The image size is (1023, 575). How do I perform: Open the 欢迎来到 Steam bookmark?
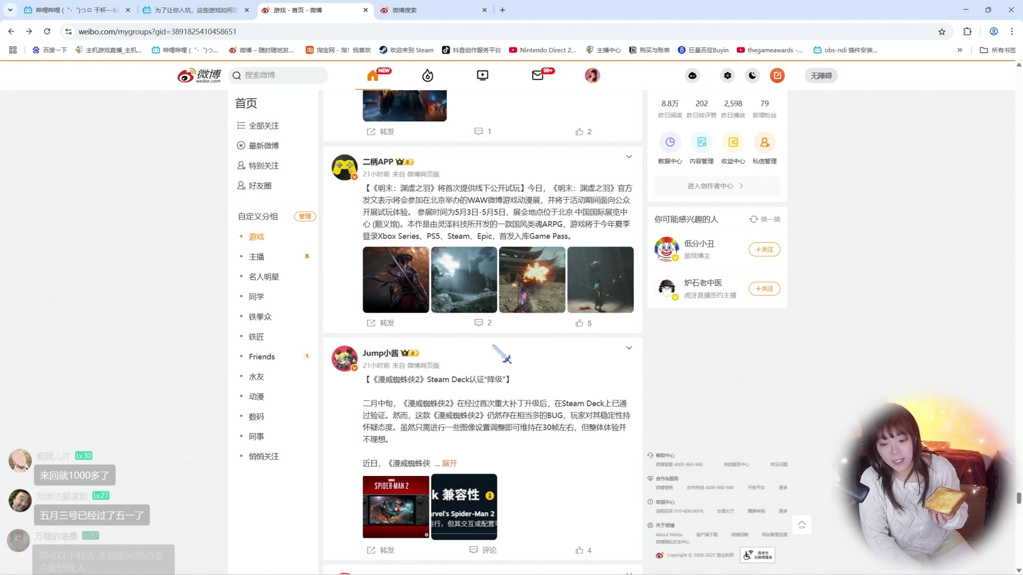406,50
